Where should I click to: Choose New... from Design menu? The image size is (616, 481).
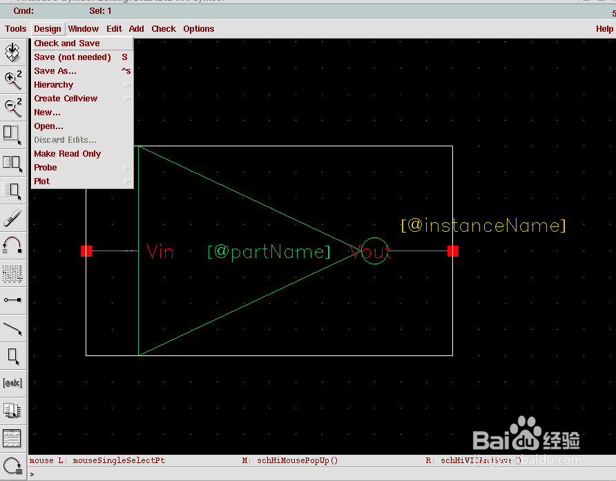click(x=82, y=112)
